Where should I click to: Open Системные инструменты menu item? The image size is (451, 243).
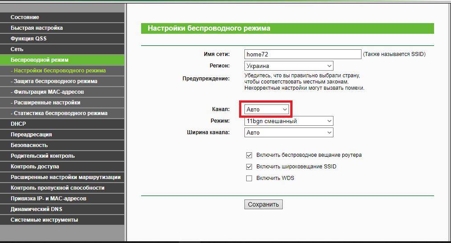pyautogui.click(x=44, y=220)
